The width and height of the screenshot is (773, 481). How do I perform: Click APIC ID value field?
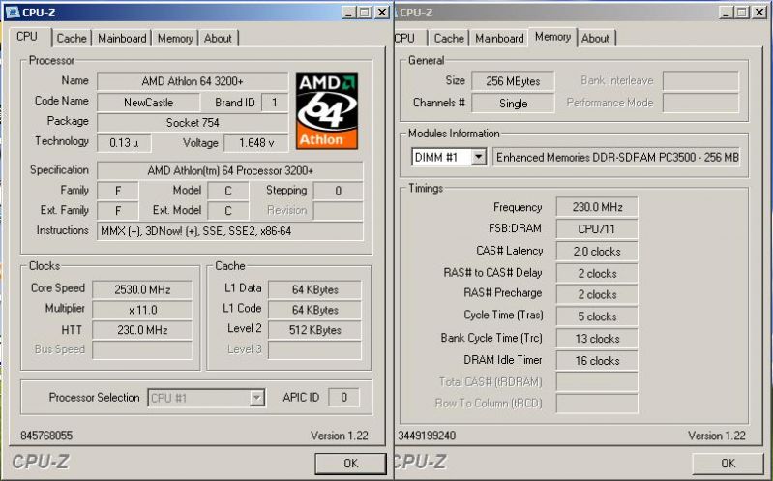click(343, 397)
